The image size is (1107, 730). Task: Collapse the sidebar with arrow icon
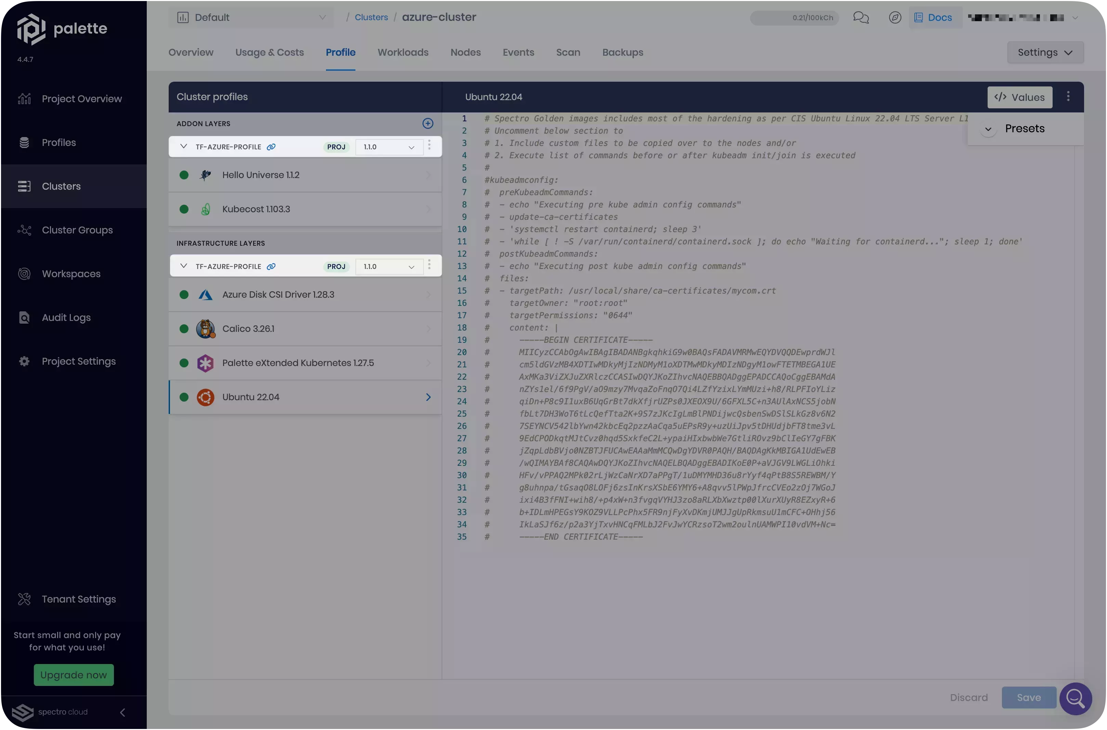click(x=122, y=712)
